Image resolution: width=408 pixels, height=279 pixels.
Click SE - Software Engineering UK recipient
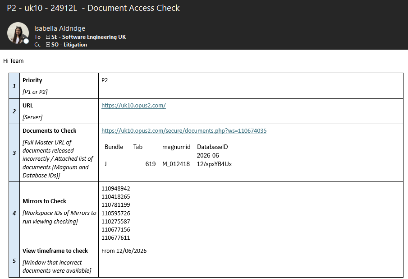88,37
